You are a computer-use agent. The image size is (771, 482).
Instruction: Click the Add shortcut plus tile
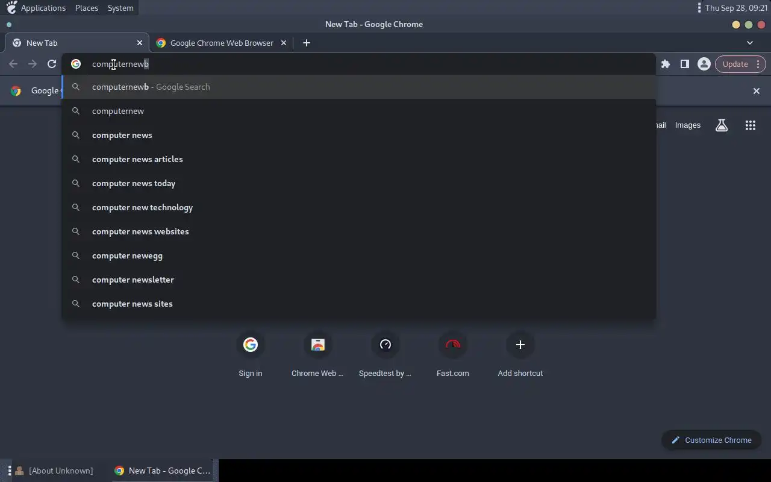[x=520, y=354]
